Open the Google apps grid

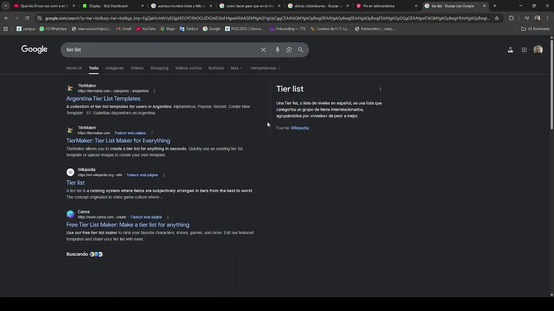524,50
